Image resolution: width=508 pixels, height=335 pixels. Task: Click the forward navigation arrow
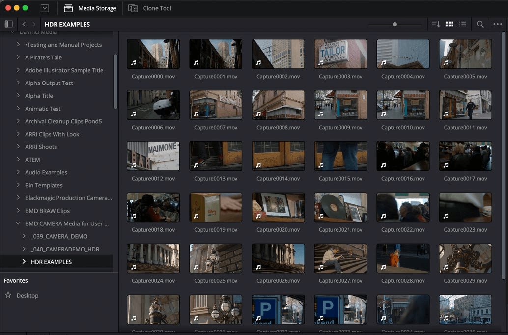pos(34,24)
